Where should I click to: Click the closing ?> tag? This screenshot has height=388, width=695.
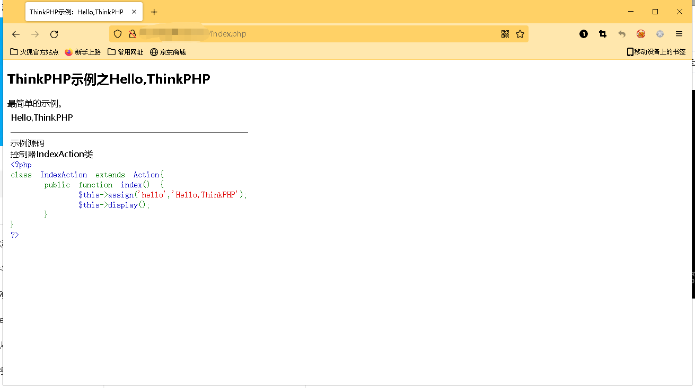[x=15, y=234]
